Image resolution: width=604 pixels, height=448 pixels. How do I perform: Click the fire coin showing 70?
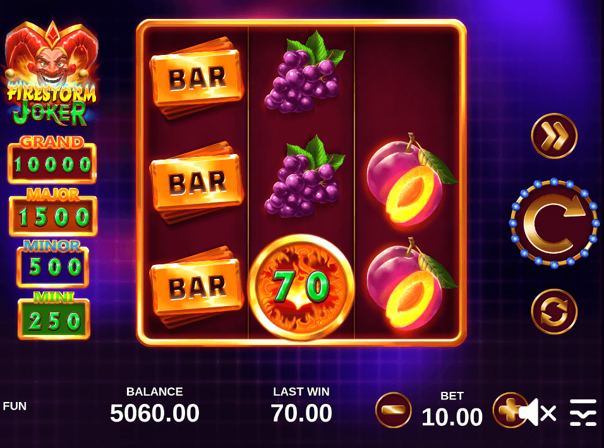point(301,287)
